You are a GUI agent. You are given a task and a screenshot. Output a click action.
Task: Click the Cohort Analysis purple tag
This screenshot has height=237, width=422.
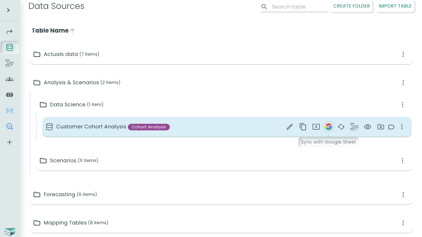(x=149, y=127)
